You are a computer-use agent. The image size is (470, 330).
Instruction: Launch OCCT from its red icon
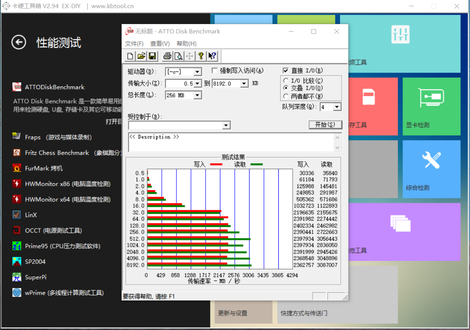point(17,230)
